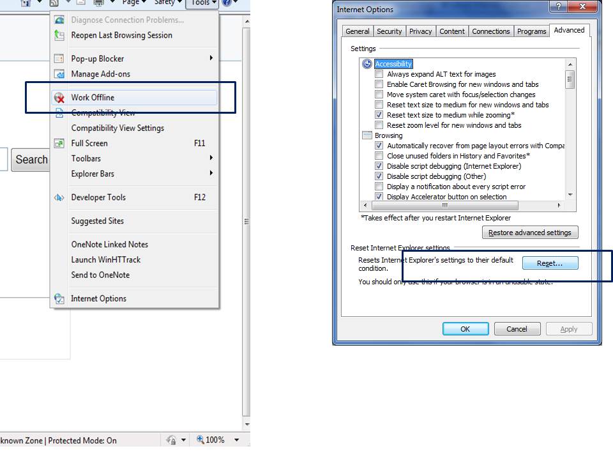
Task: Click the Browsing category icon
Action: pos(367,135)
